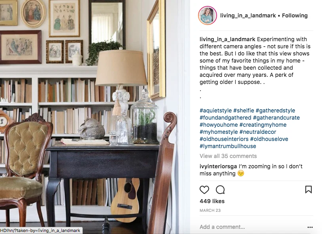Open the #neutraldecor hashtag

coord(258,132)
